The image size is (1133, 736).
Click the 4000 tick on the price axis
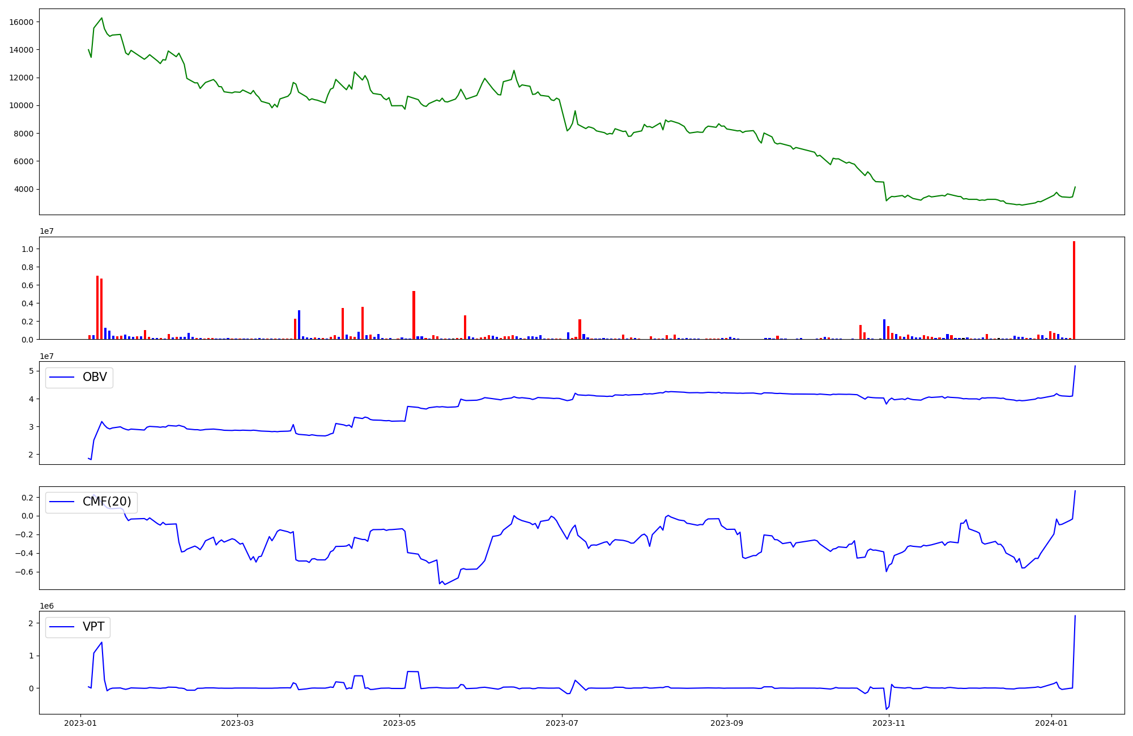pyautogui.click(x=24, y=189)
